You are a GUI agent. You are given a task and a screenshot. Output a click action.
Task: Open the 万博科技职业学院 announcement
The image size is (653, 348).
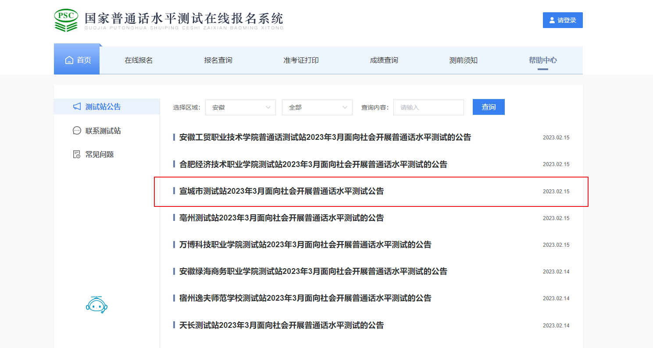(x=305, y=245)
